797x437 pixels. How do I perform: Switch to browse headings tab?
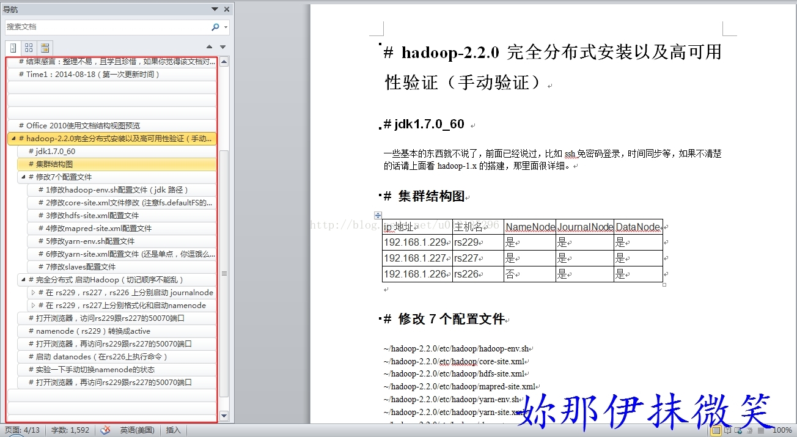(x=13, y=48)
